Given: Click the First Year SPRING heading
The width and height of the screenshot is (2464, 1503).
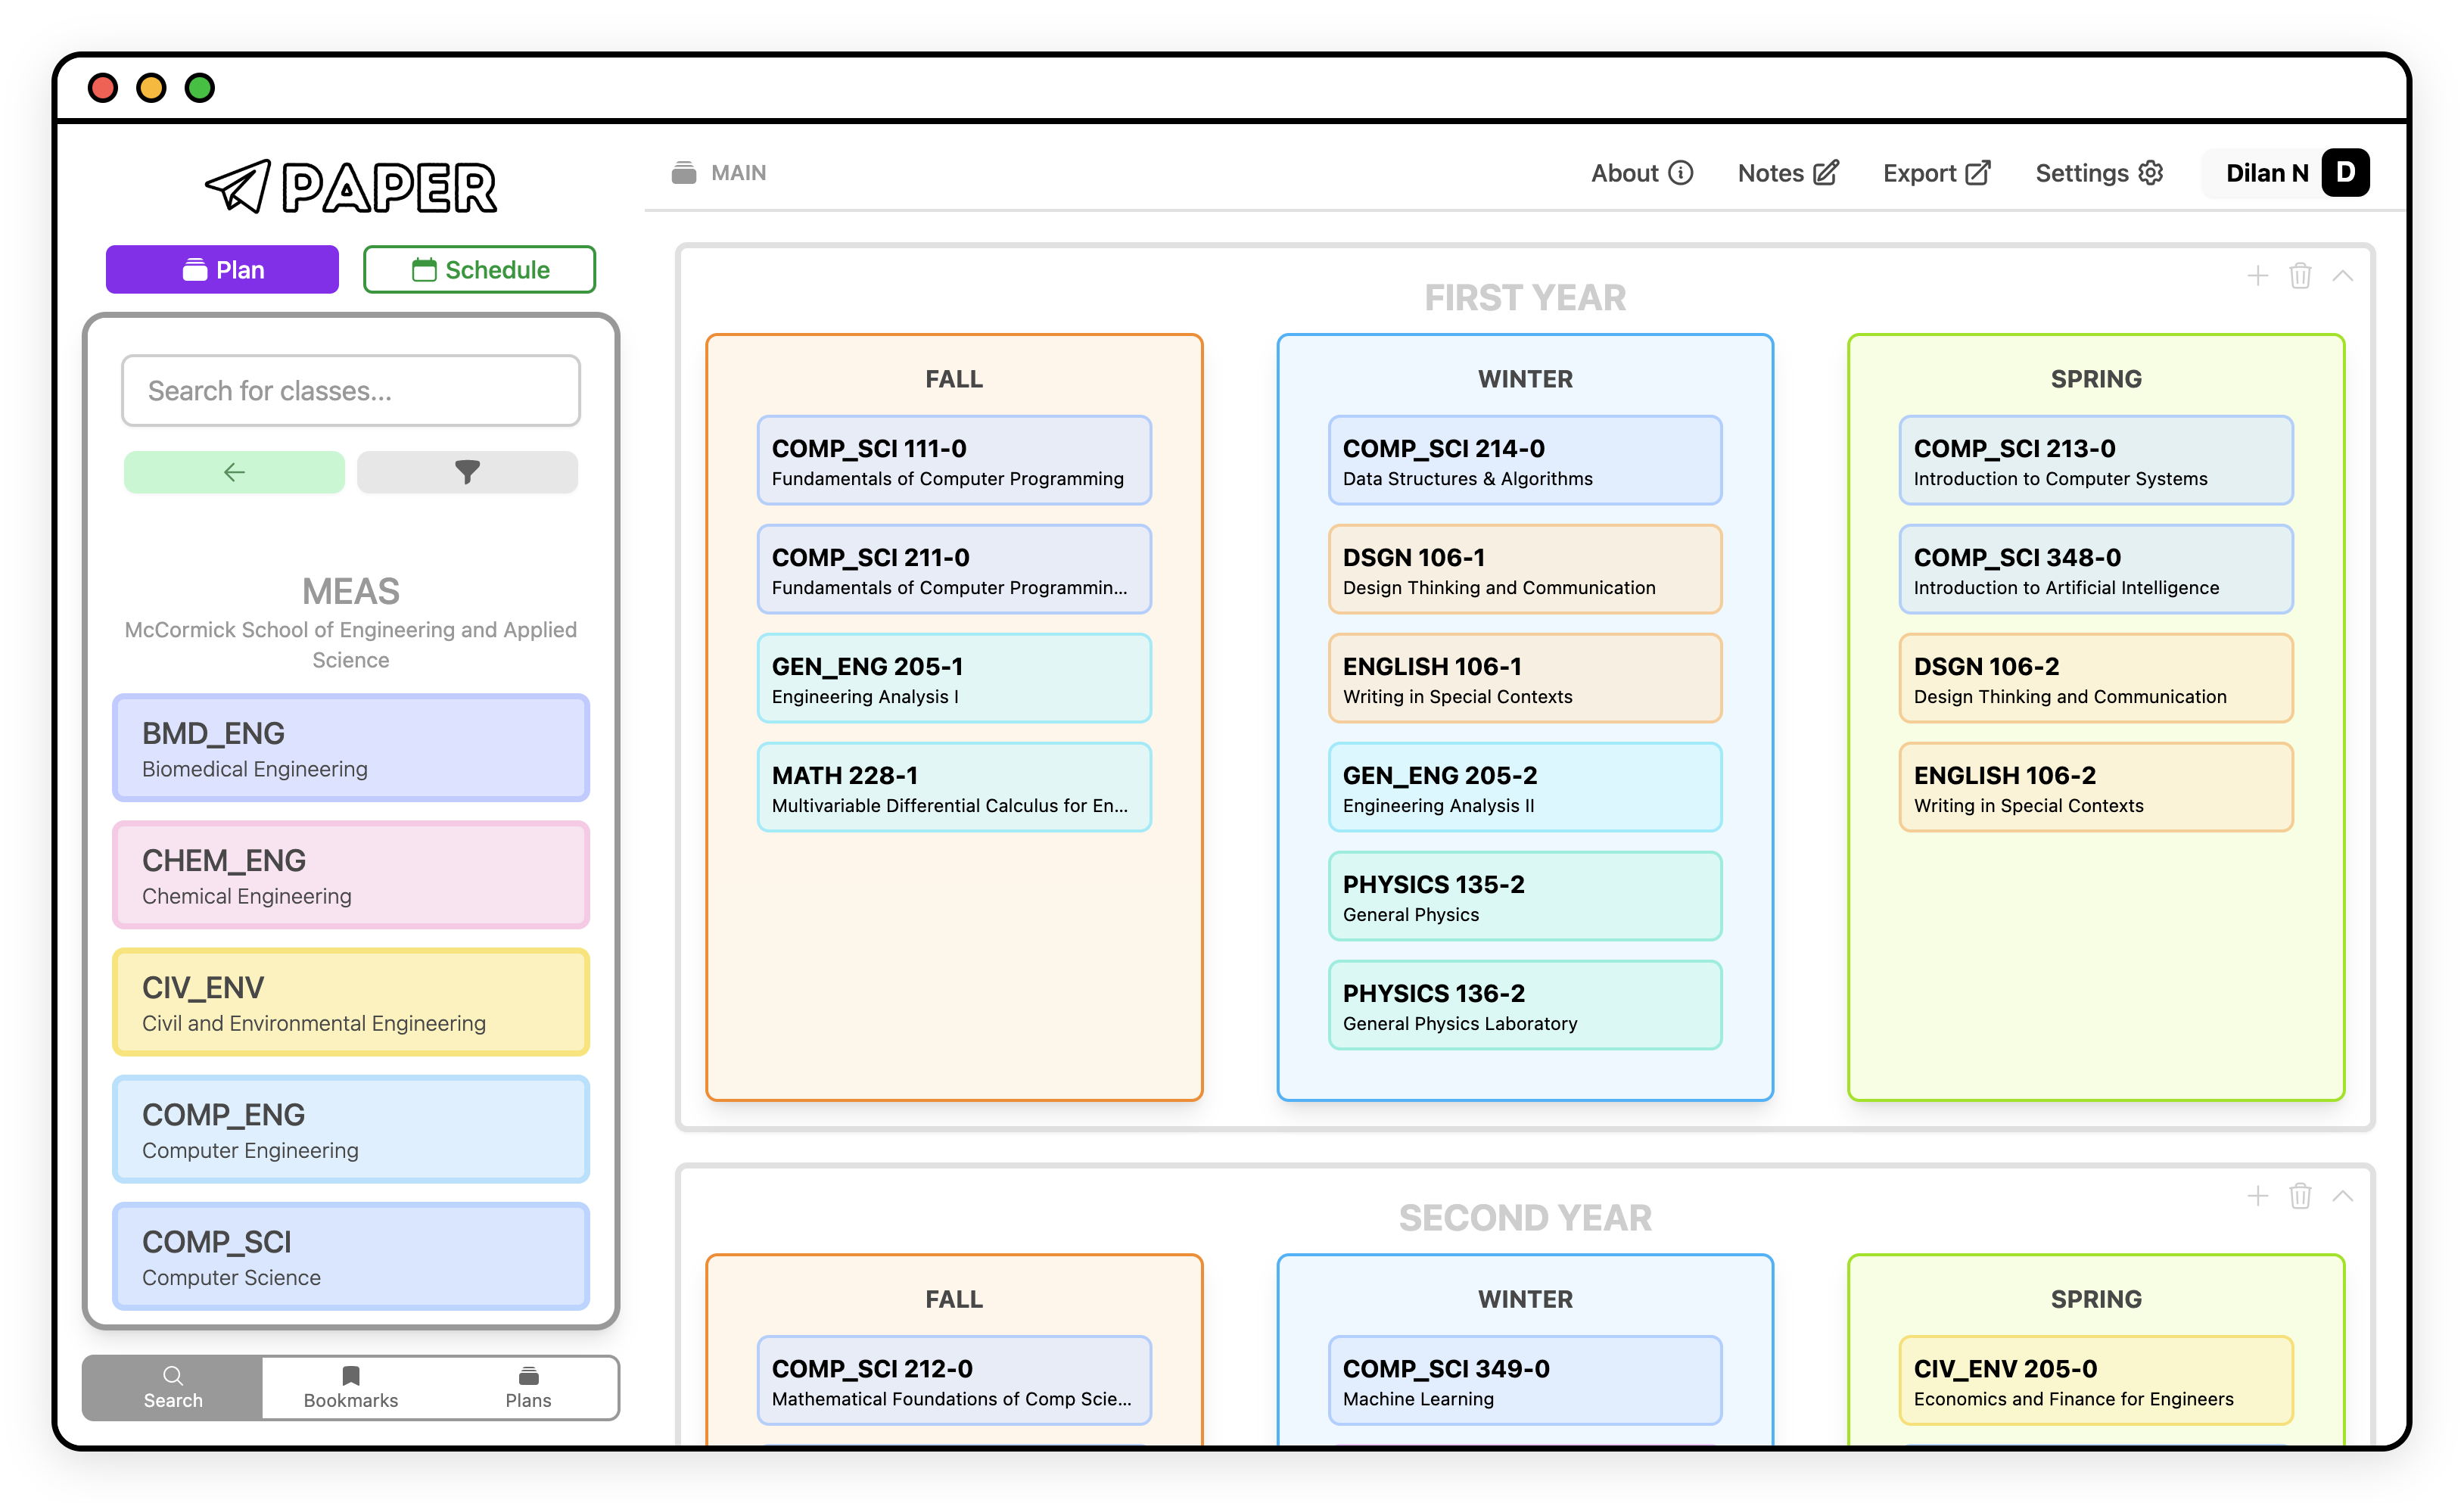Looking at the screenshot, I should (x=2096, y=379).
